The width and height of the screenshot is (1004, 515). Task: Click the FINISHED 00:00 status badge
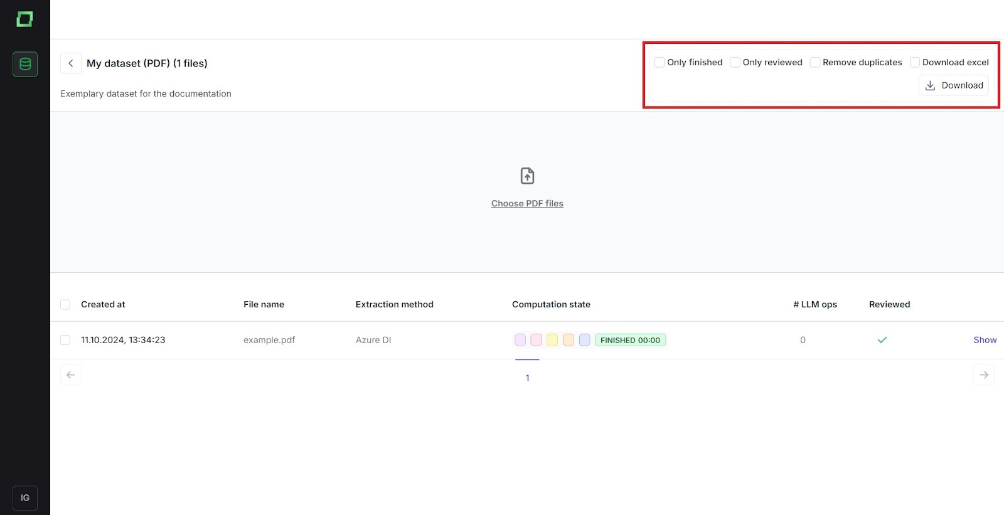[630, 340]
